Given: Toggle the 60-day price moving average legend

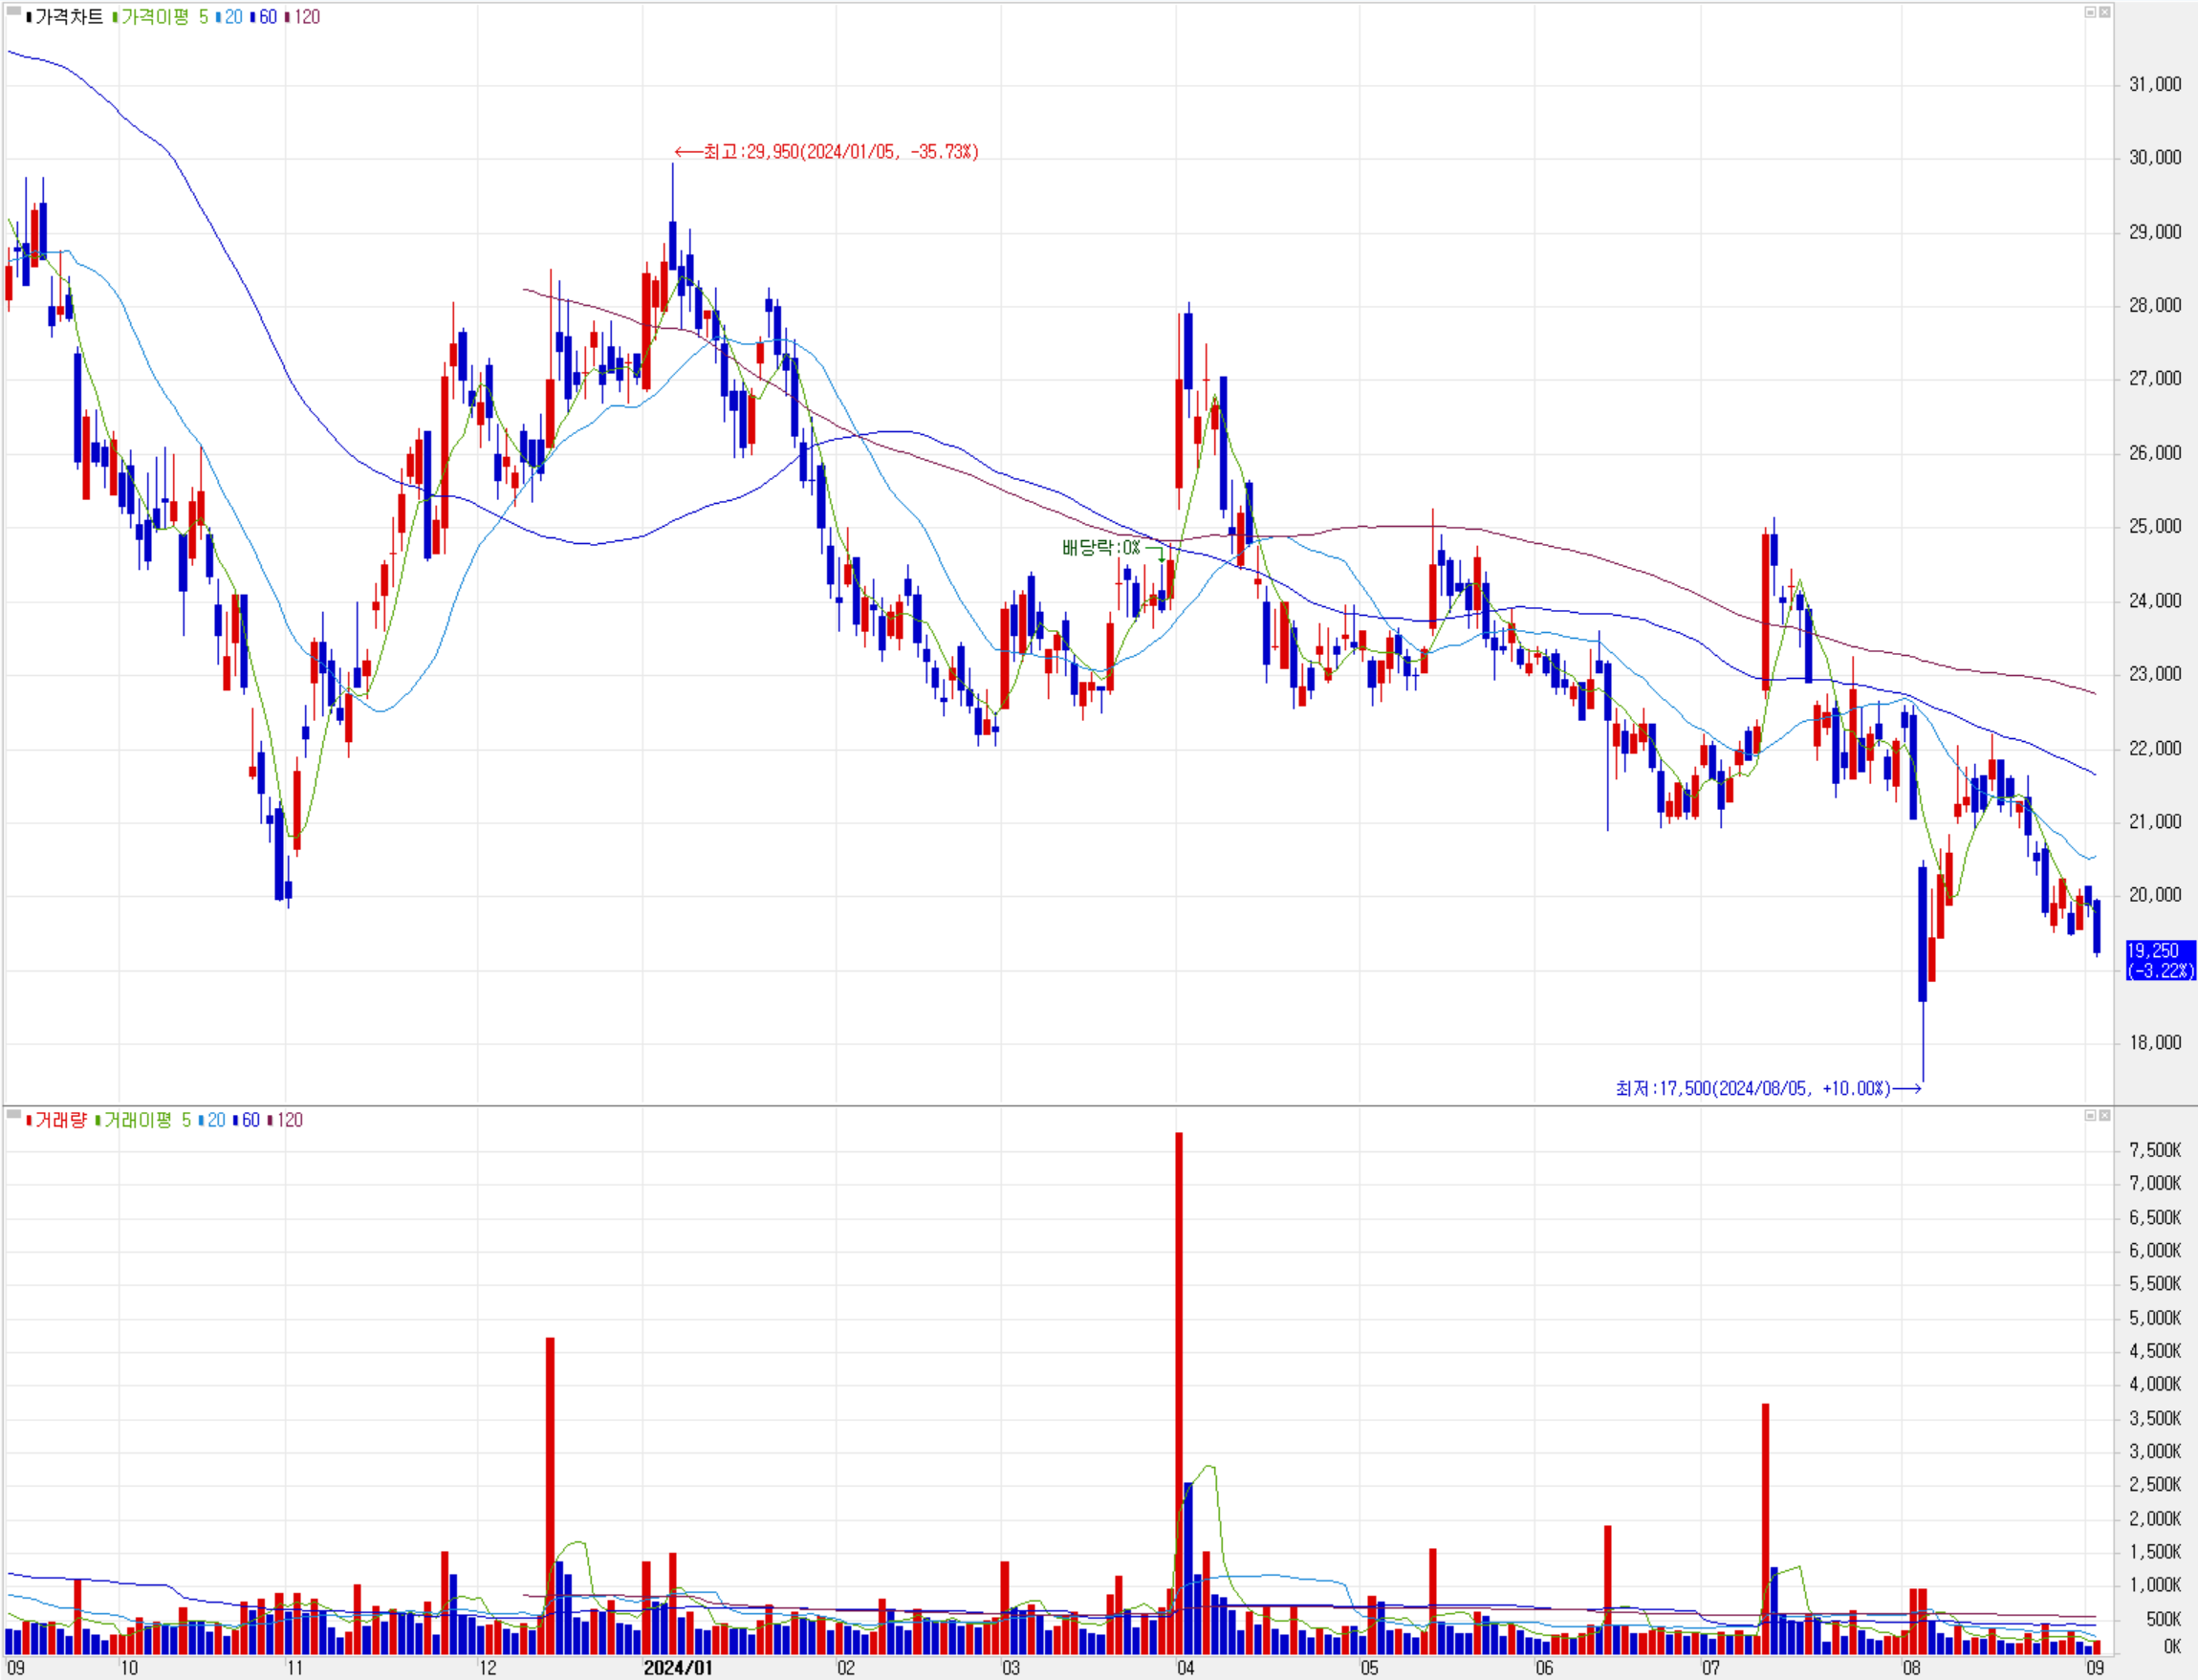Looking at the screenshot, I should (267, 17).
